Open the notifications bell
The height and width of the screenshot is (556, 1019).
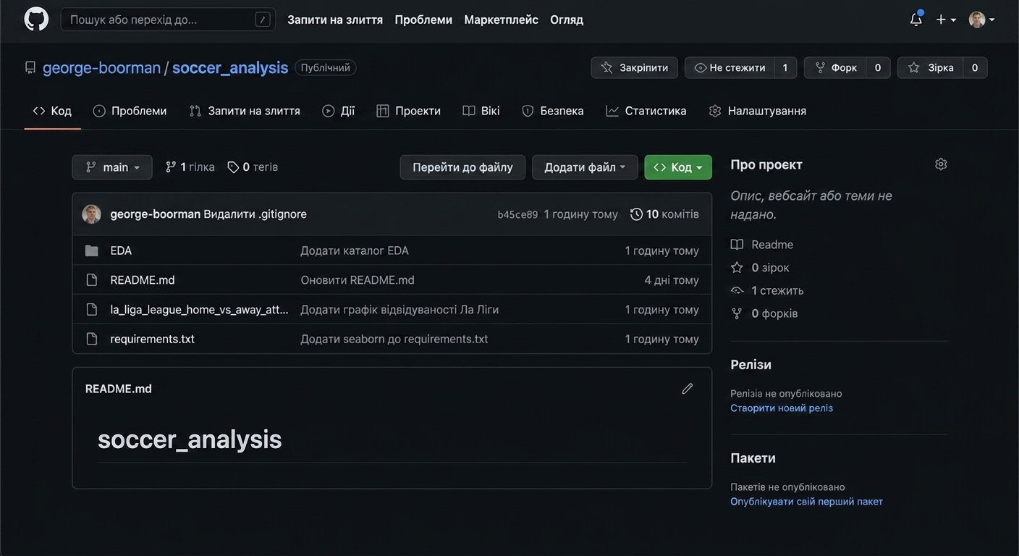click(x=916, y=20)
